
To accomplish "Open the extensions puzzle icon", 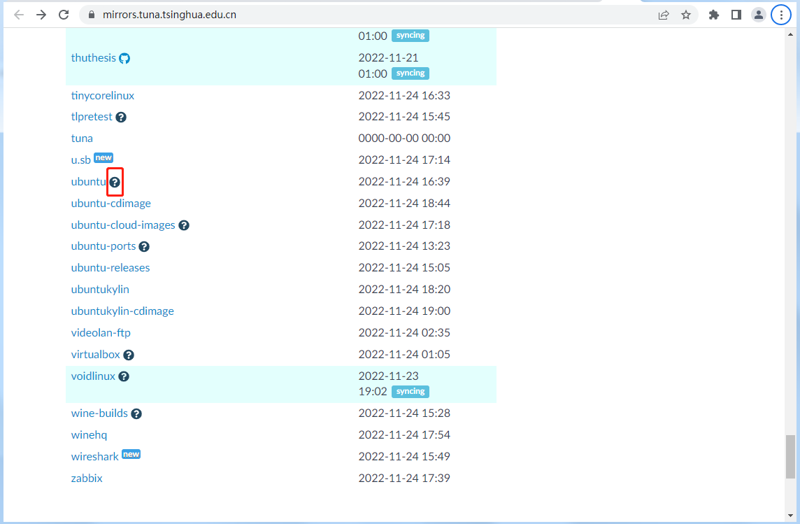I will 714,15.
